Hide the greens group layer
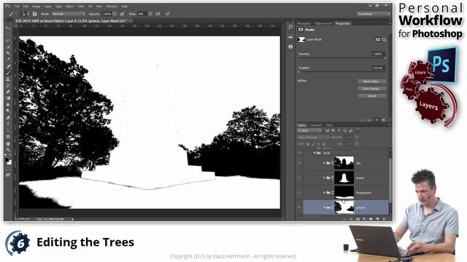Screen dimensions: 467x262 click(299, 207)
